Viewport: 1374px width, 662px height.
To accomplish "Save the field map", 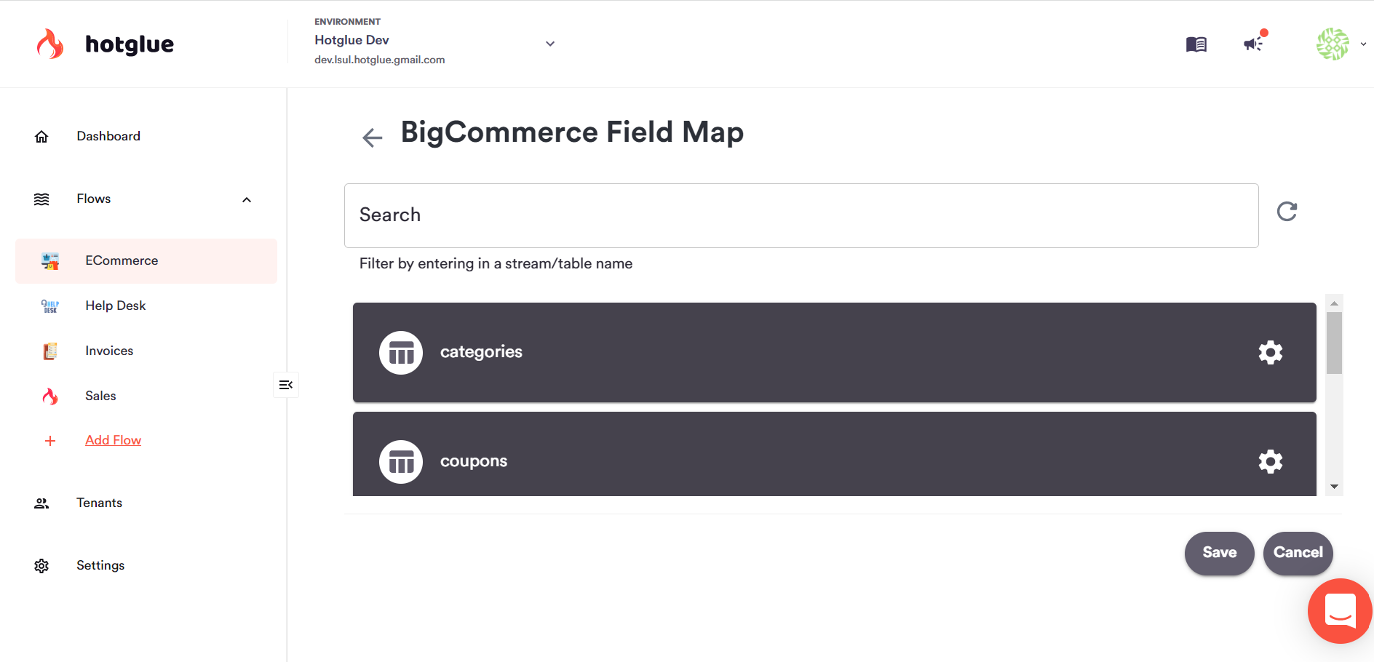I will (x=1219, y=553).
